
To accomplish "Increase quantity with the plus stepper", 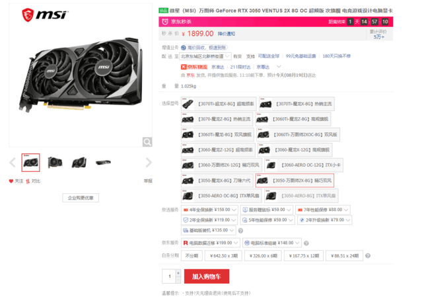I will [x=178, y=273].
